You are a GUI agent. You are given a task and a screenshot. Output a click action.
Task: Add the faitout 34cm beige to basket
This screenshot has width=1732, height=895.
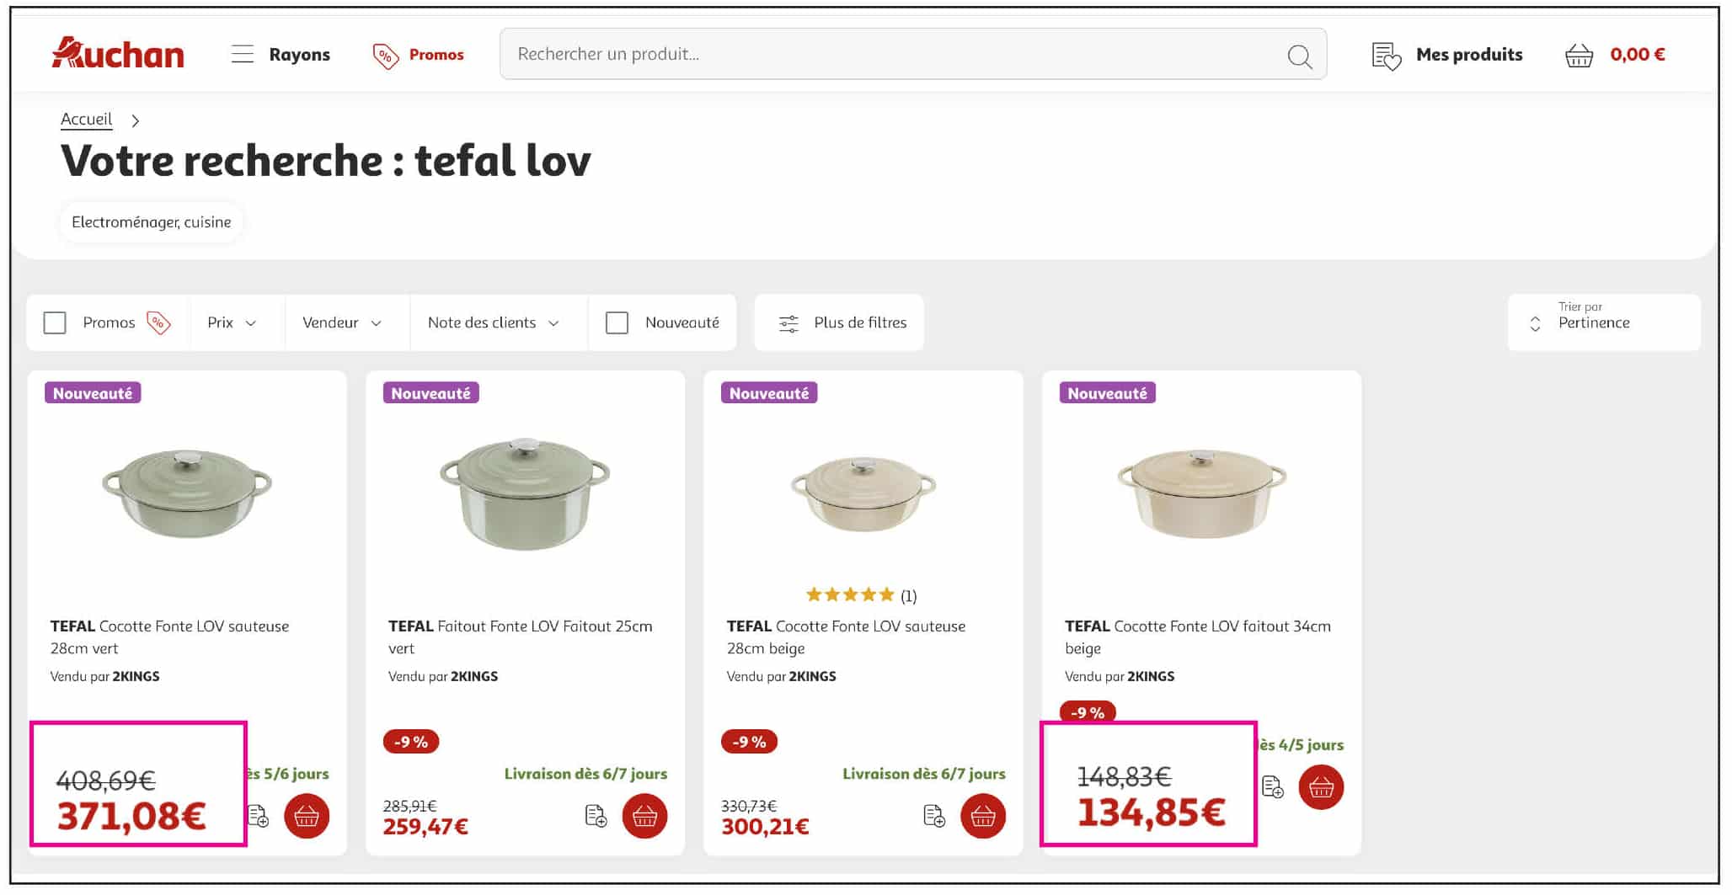[1321, 787]
